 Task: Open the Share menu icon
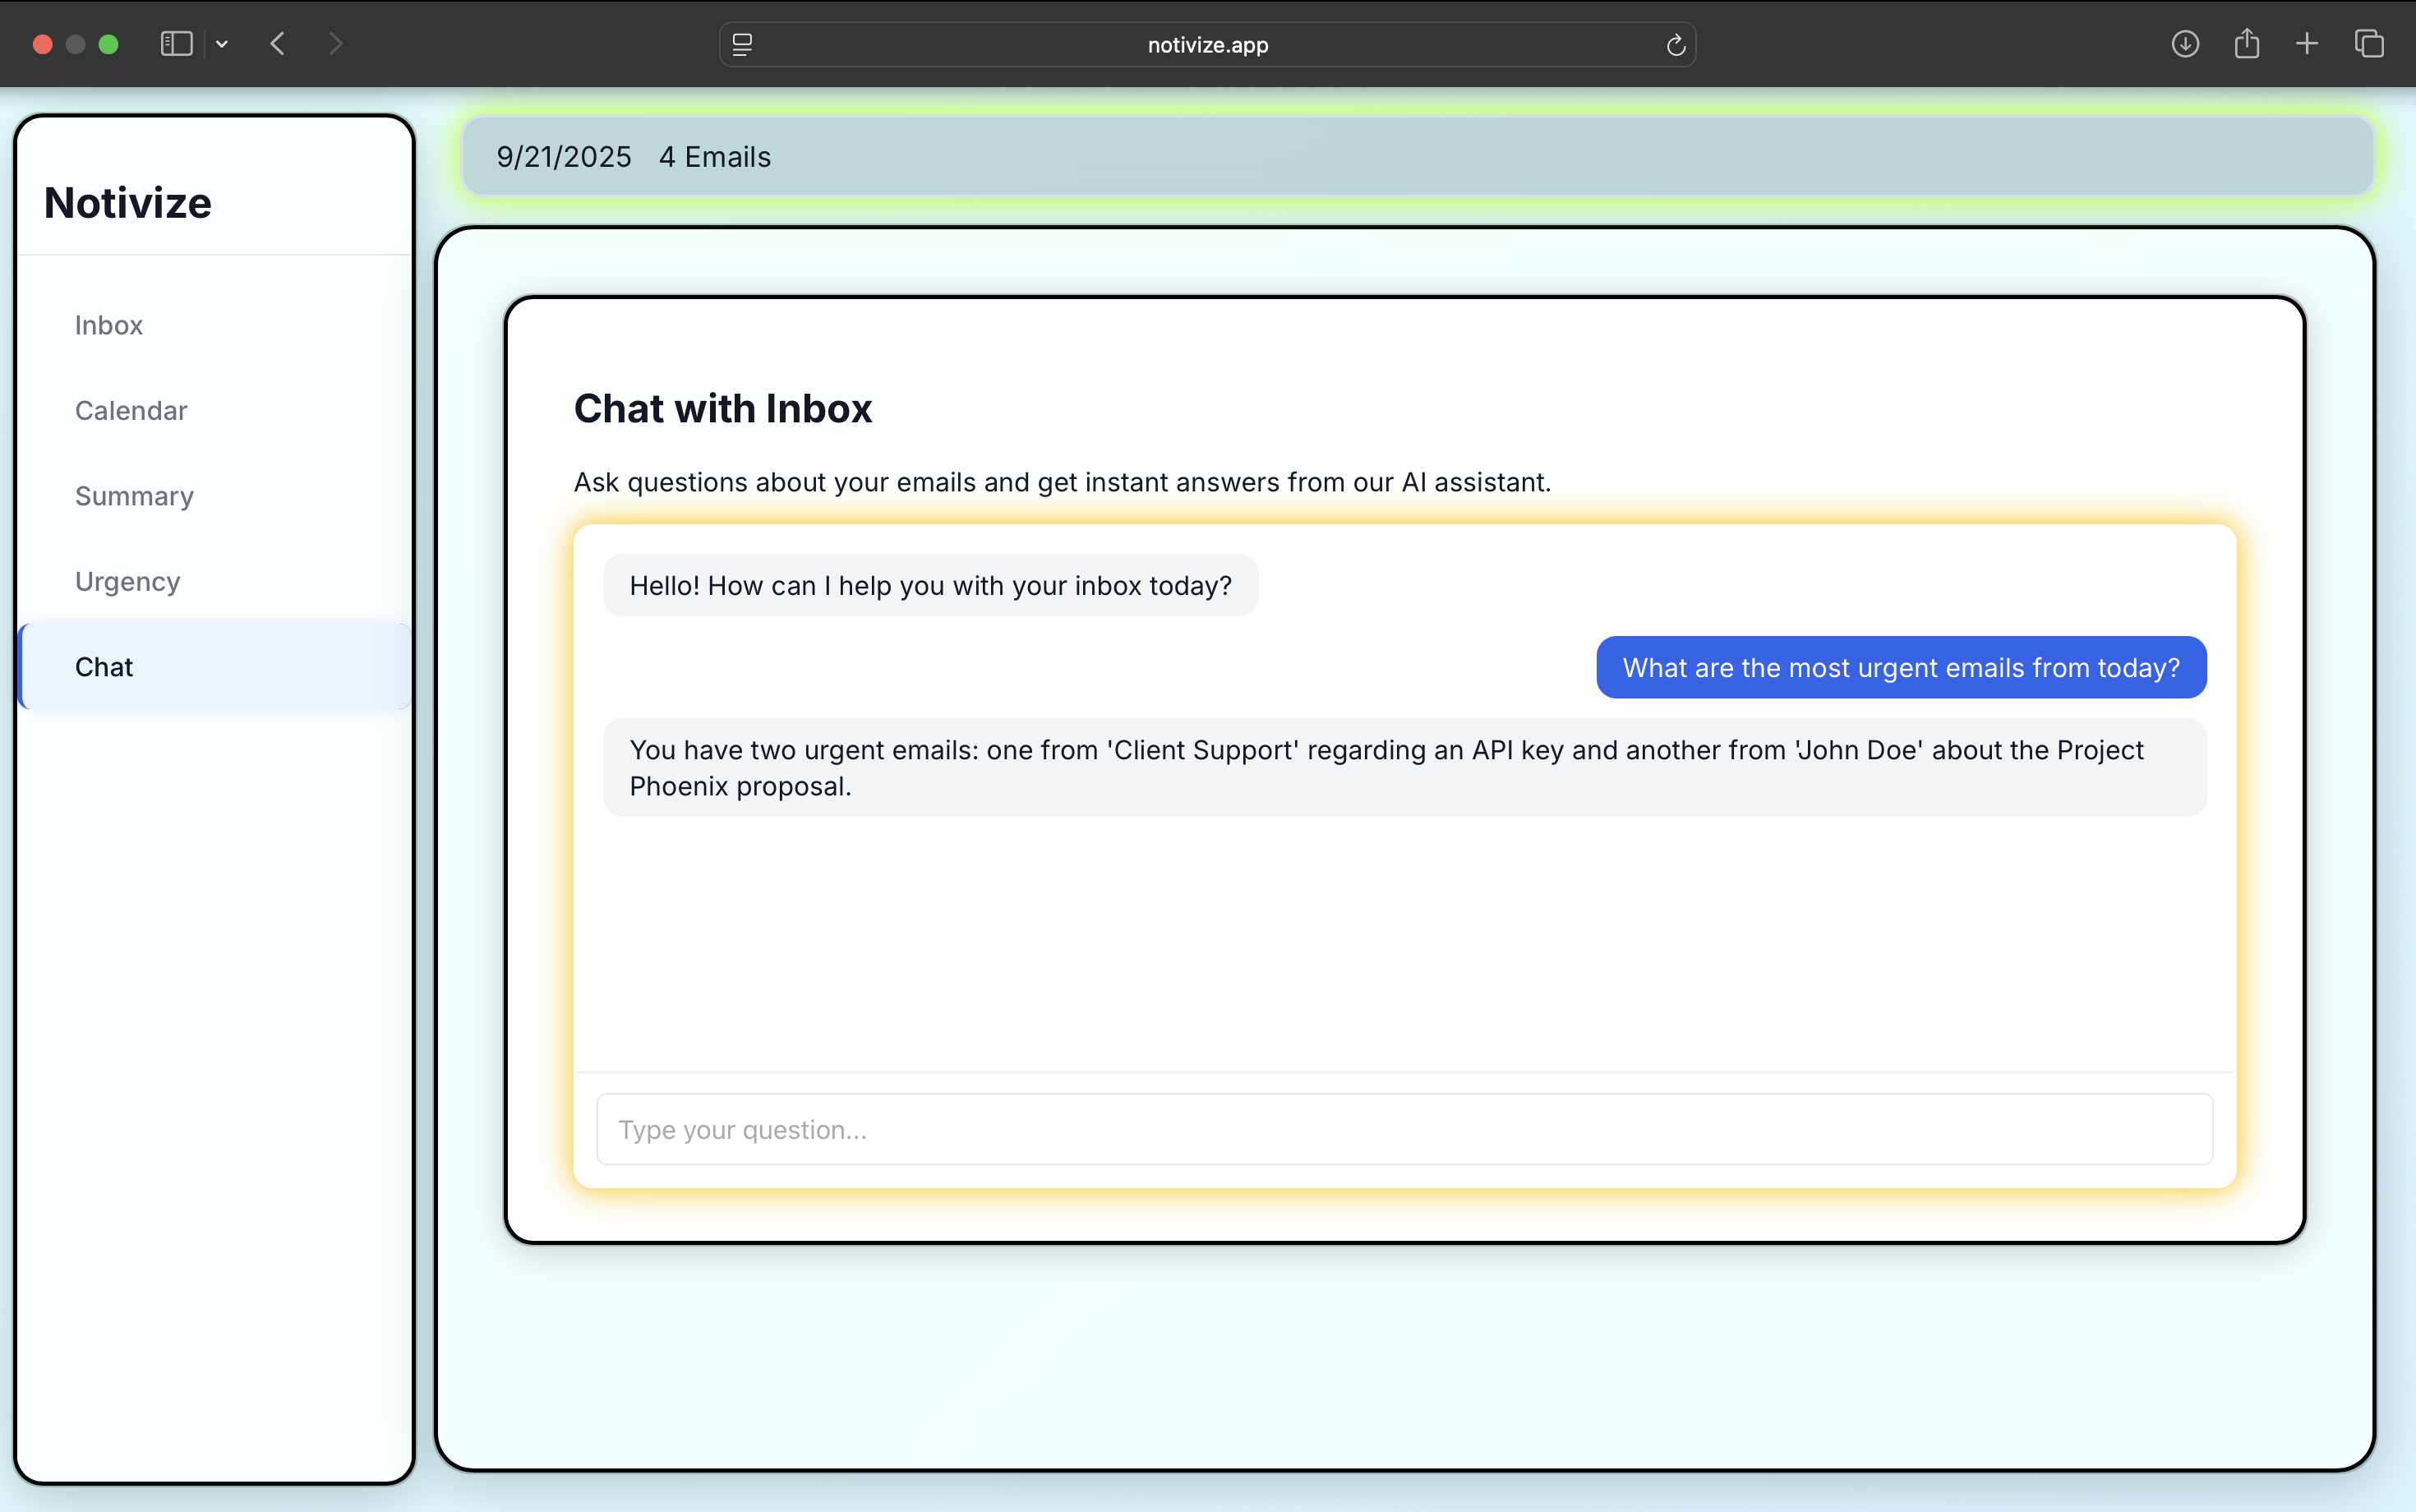point(2246,44)
